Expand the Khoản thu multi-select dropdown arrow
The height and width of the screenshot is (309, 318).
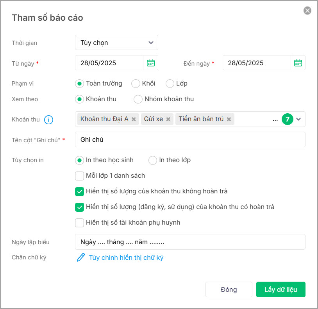(x=298, y=119)
